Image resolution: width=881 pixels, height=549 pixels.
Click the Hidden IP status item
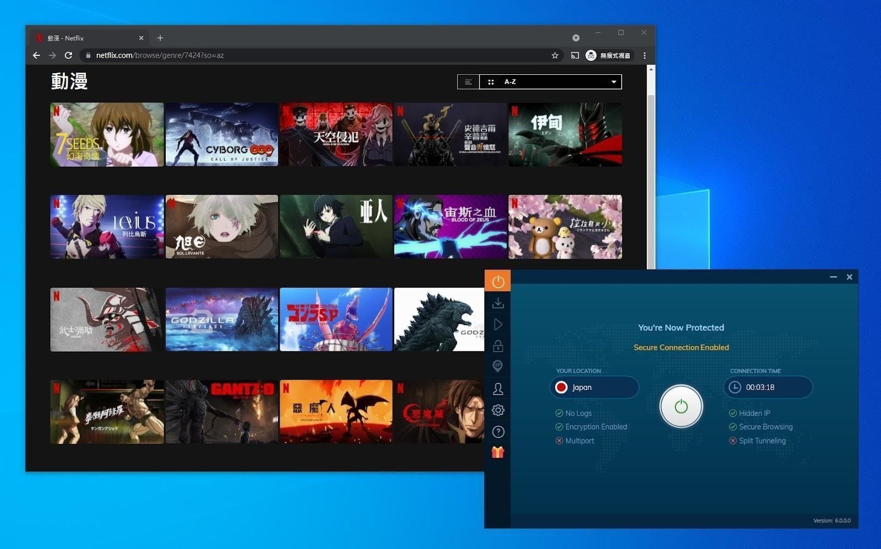point(749,413)
